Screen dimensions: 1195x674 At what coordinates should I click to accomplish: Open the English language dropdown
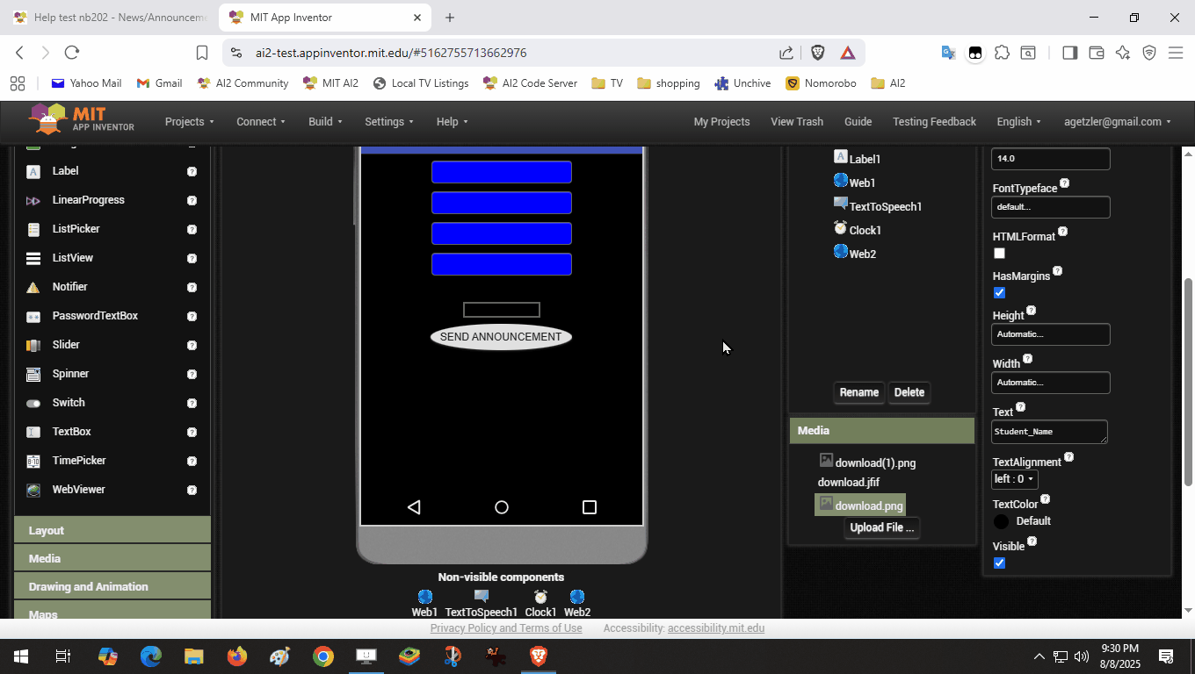tap(1018, 122)
